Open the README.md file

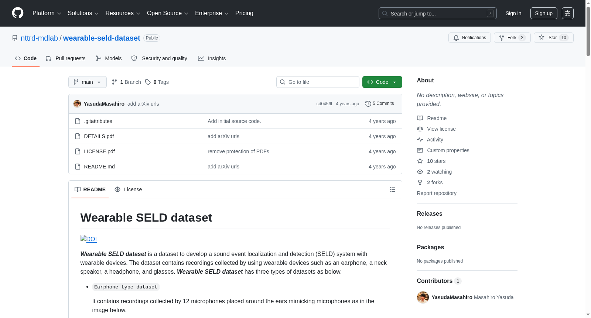(x=99, y=167)
